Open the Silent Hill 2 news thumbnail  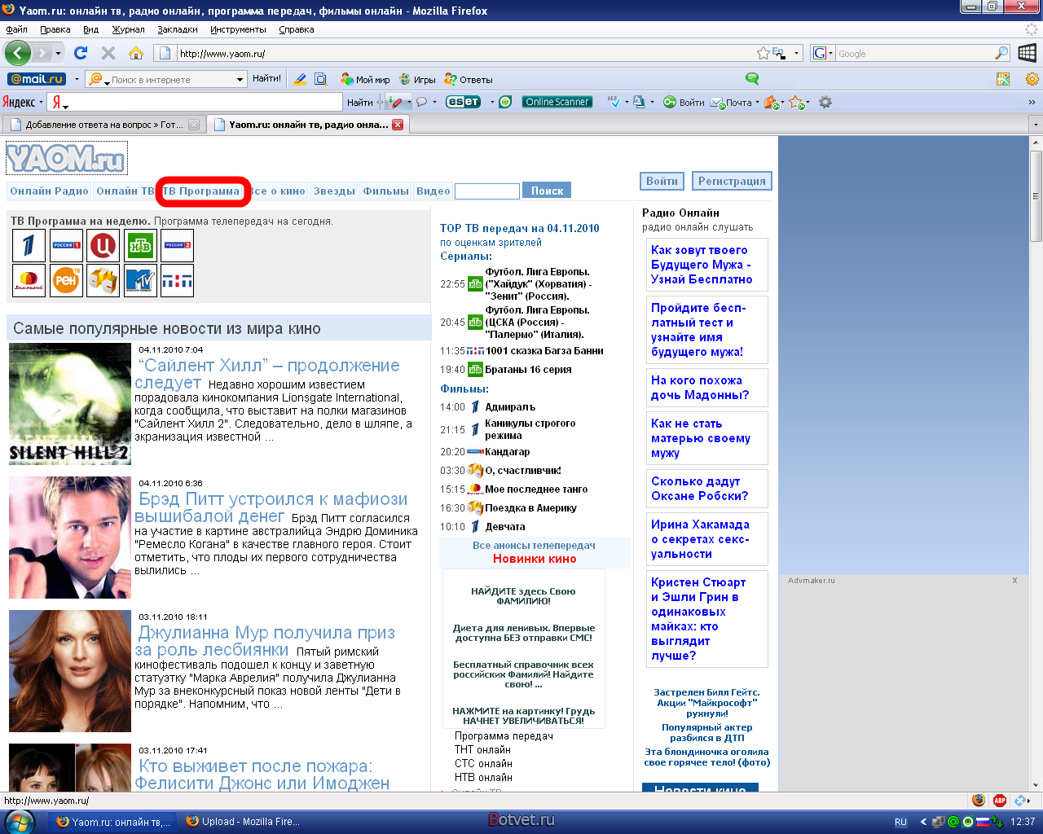coord(70,404)
